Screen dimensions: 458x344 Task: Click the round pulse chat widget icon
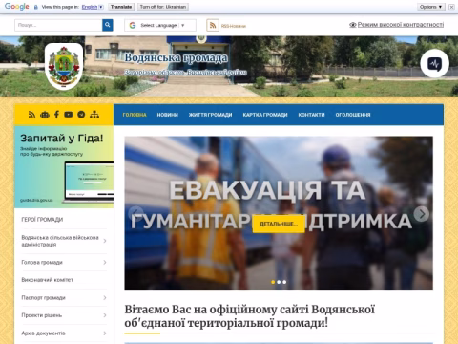point(434,64)
